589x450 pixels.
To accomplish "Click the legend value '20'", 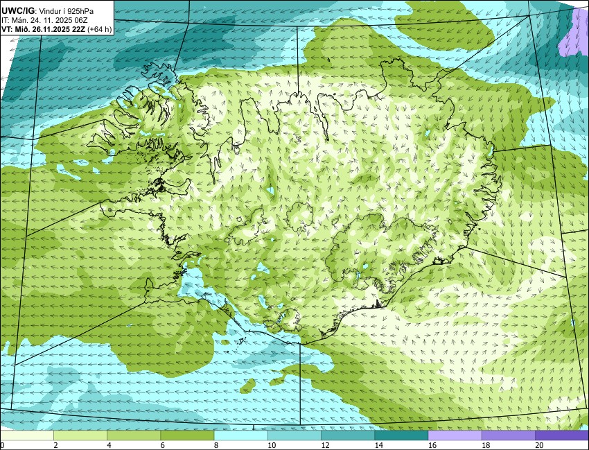I will click(539, 445).
